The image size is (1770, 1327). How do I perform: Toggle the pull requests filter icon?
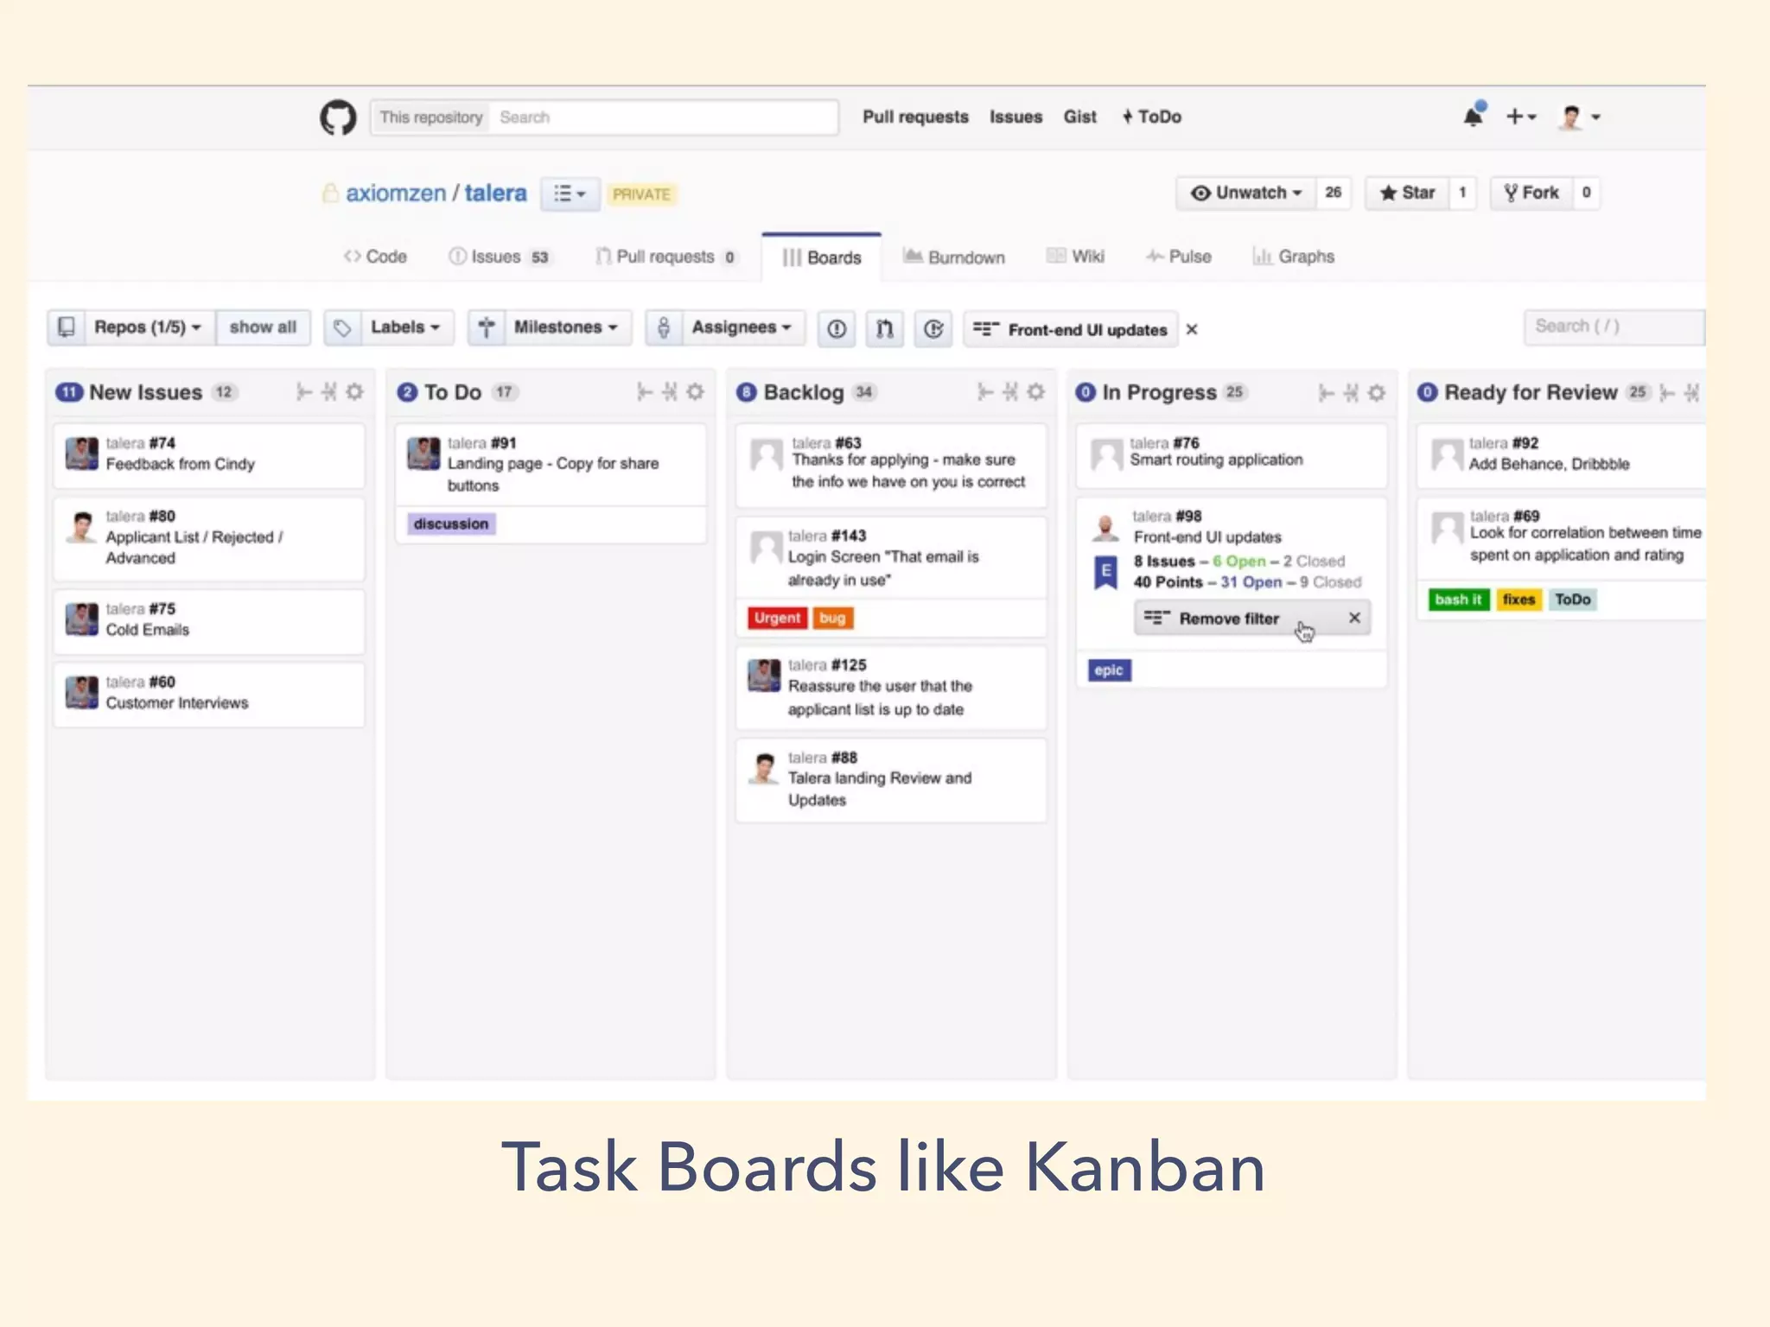point(885,328)
